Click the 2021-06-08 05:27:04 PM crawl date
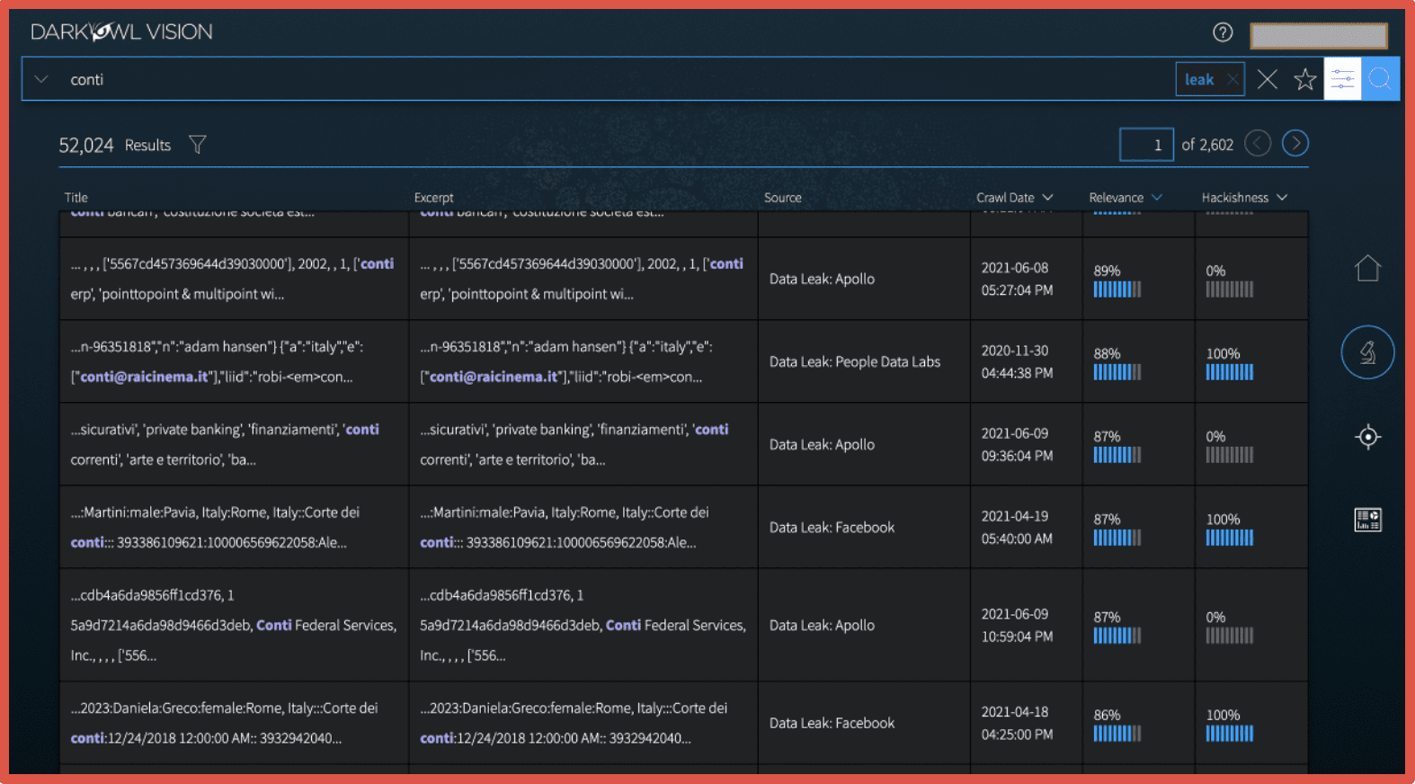The image size is (1415, 784). pos(1017,279)
